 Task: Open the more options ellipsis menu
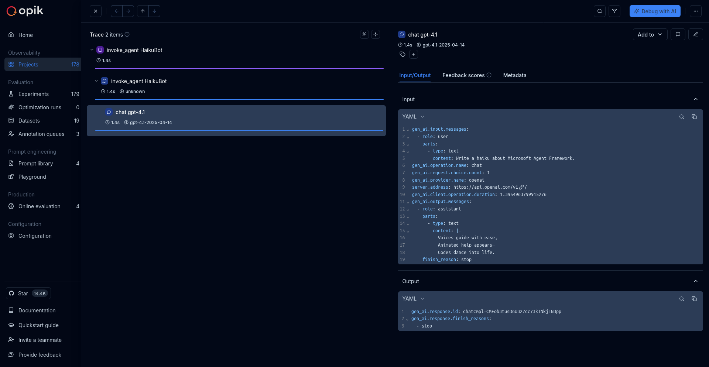[x=696, y=11]
